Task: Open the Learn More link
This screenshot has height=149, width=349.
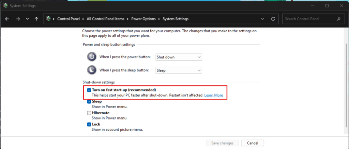Action: (213, 95)
